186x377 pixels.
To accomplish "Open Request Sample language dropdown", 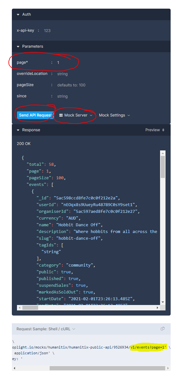I will (x=46, y=329).
